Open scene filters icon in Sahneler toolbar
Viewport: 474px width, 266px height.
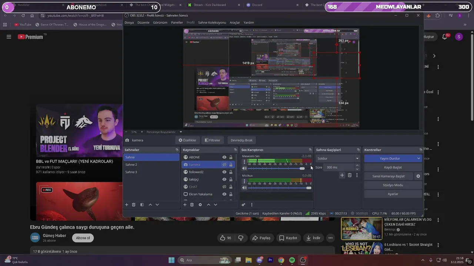142,205
